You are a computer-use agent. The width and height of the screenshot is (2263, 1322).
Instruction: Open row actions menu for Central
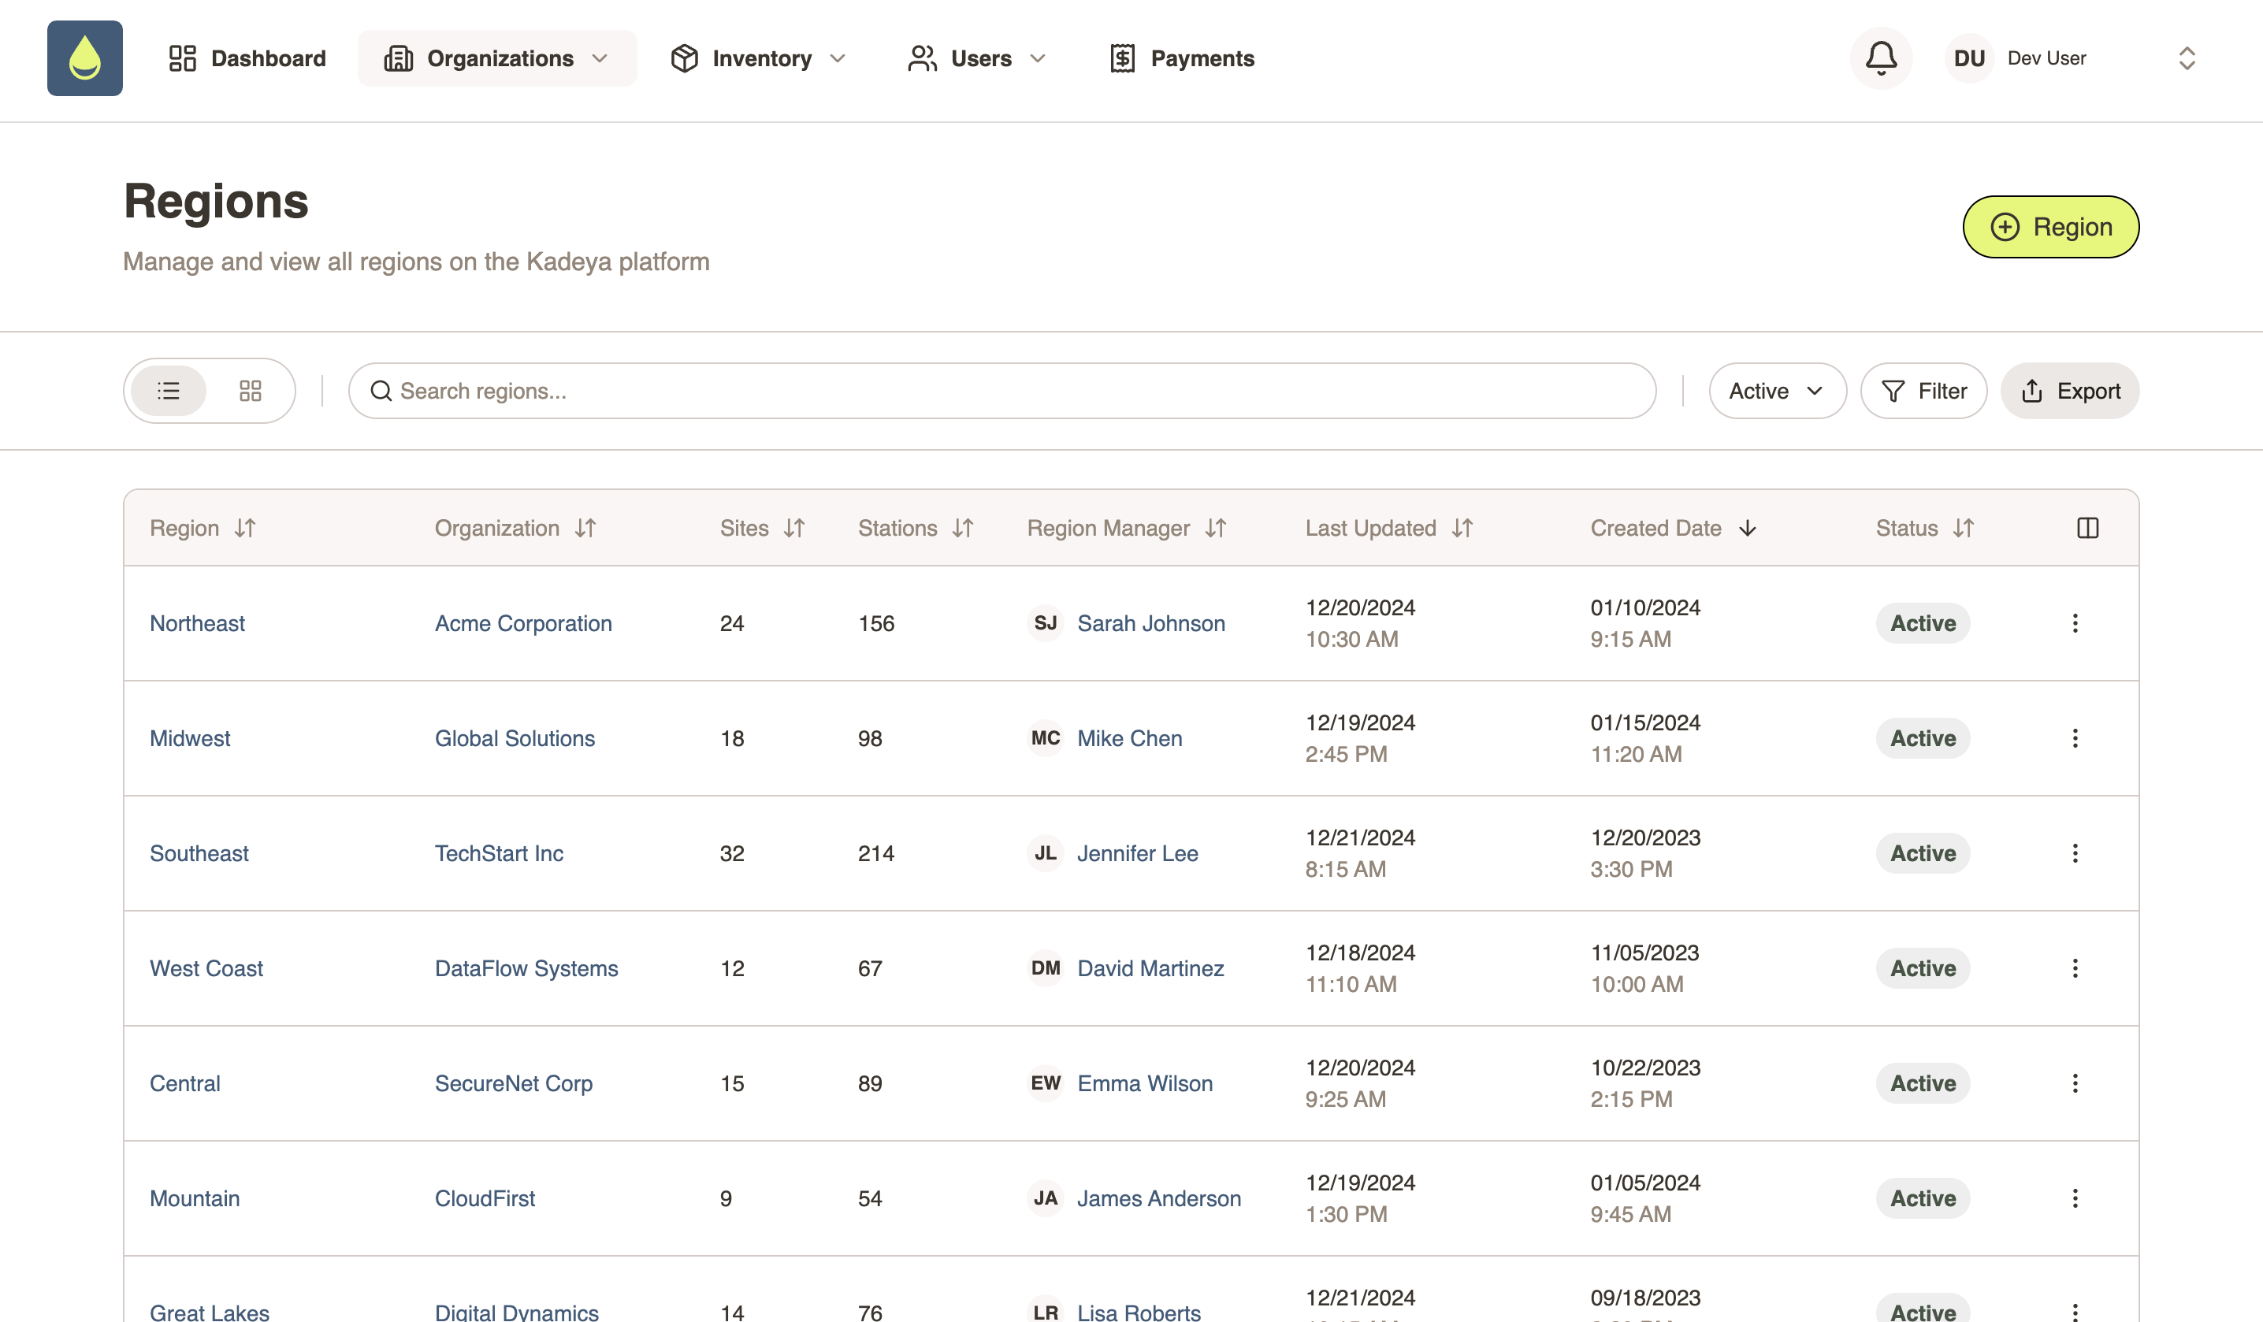(2075, 1083)
